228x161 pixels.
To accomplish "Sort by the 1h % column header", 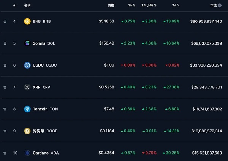I will coord(131,6).
